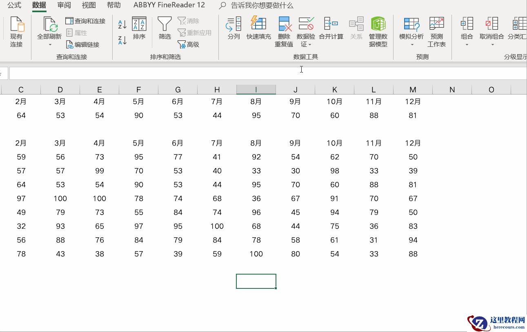527x332 pixels.
Task: Open the 数据验证 dropdown menu
Action: pos(309,45)
